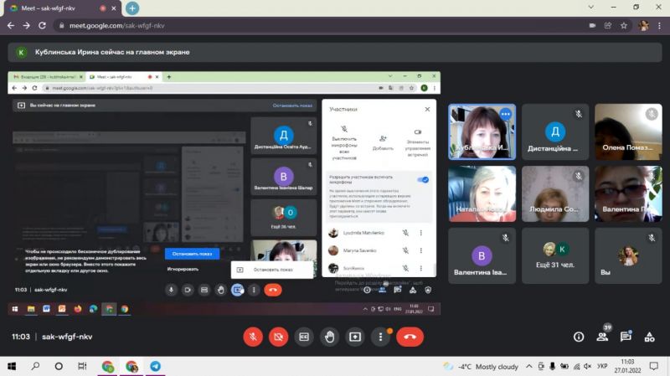Reload the page with refresh icon
670x376 pixels.
(42, 26)
